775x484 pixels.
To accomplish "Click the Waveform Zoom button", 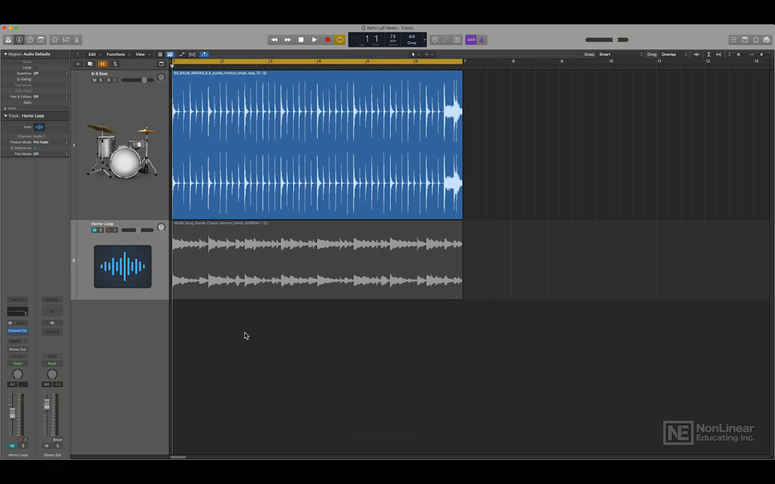I will click(696, 54).
